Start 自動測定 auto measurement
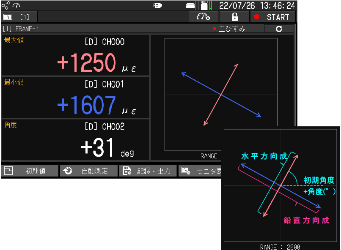The image size is (341, 250). tap(89, 171)
